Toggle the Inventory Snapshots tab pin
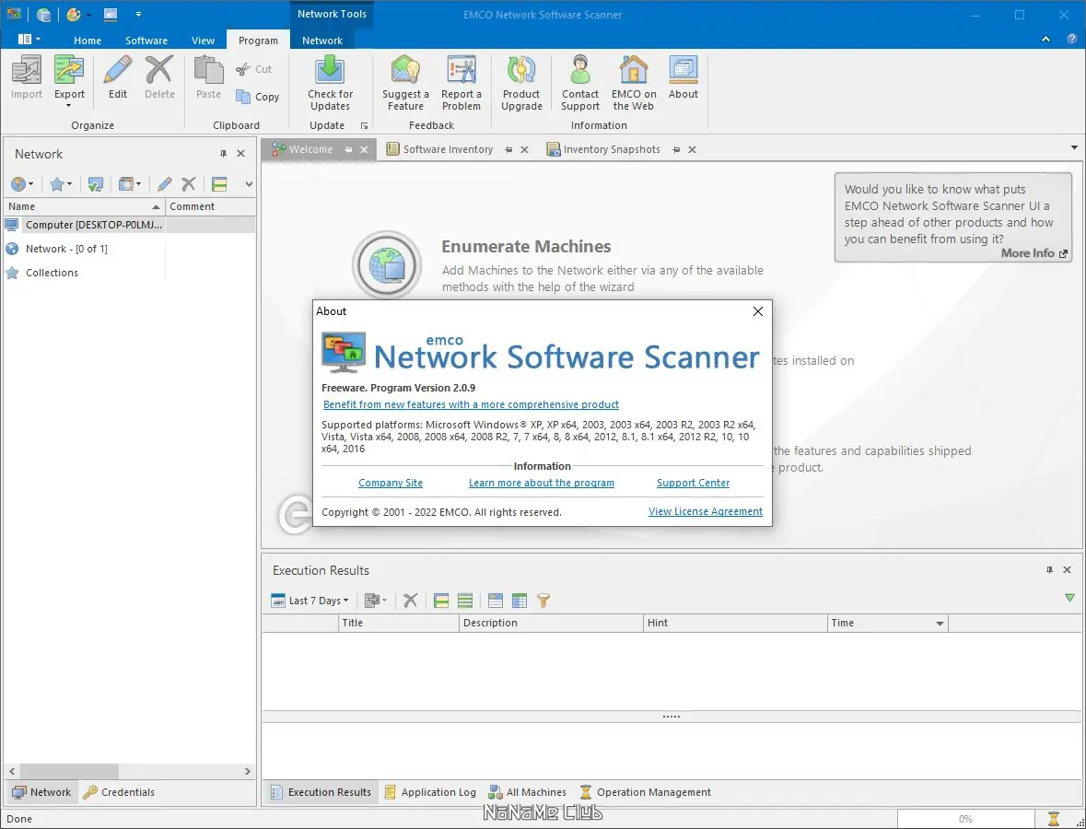Viewport: 1086px width, 829px height. click(676, 149)
